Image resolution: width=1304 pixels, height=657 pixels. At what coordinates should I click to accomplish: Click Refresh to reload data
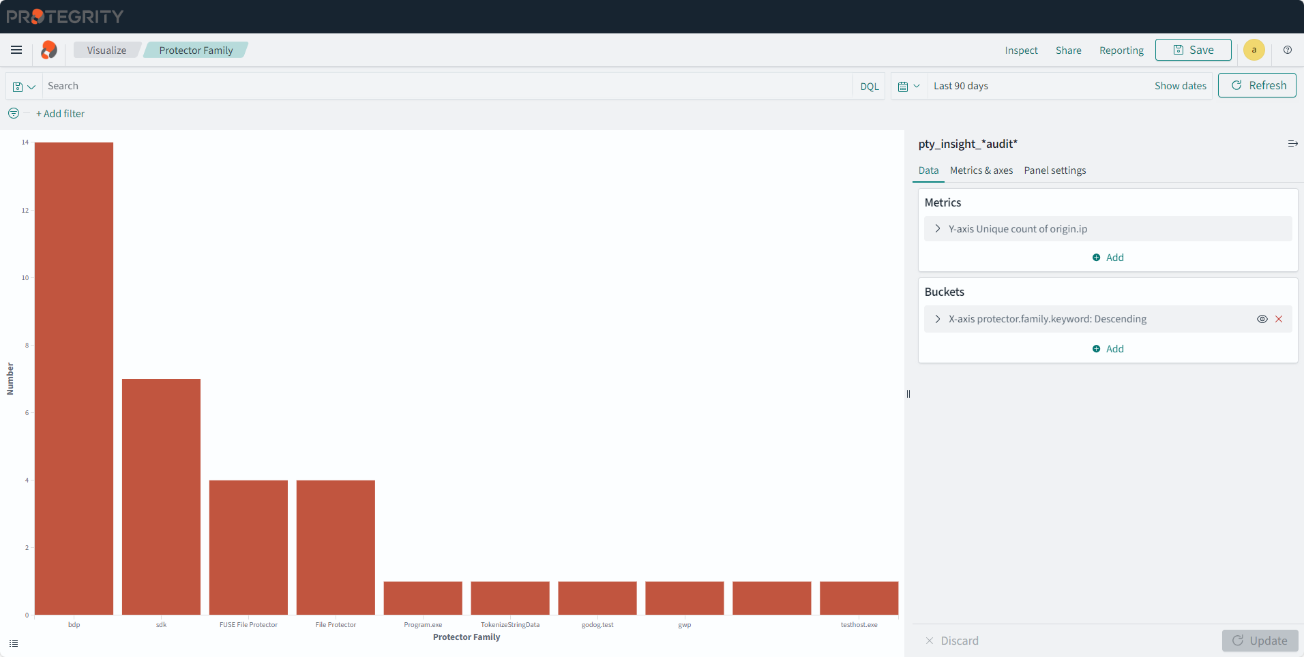coord(1257,85)
